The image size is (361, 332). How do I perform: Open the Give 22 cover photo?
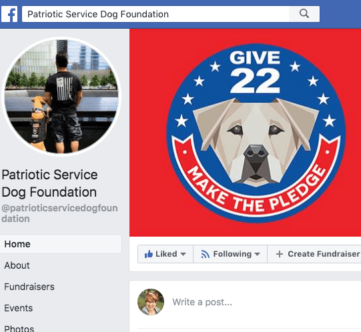coord(245,133)
